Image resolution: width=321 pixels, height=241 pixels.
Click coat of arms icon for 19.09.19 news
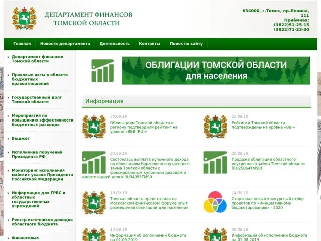pos(94,203)
